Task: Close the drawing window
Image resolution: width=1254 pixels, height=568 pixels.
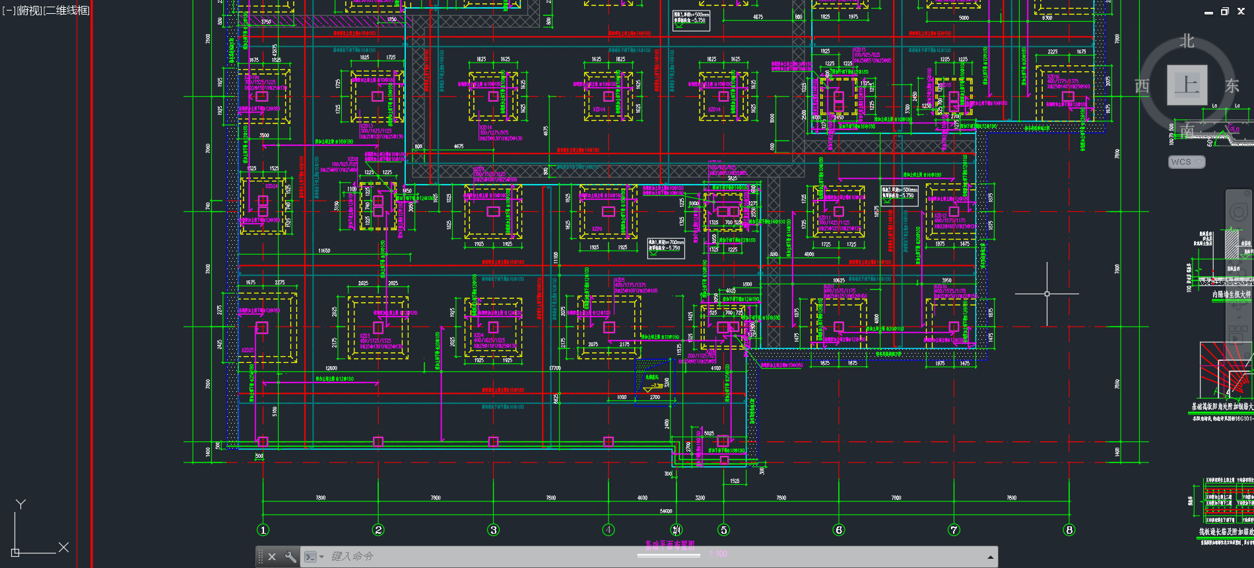Action: click(1241, 11)
